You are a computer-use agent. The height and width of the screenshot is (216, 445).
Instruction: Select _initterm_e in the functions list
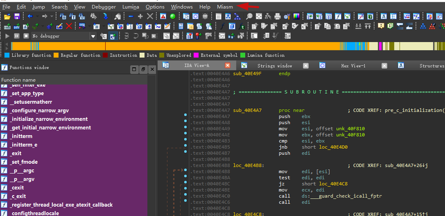(23, 145)
